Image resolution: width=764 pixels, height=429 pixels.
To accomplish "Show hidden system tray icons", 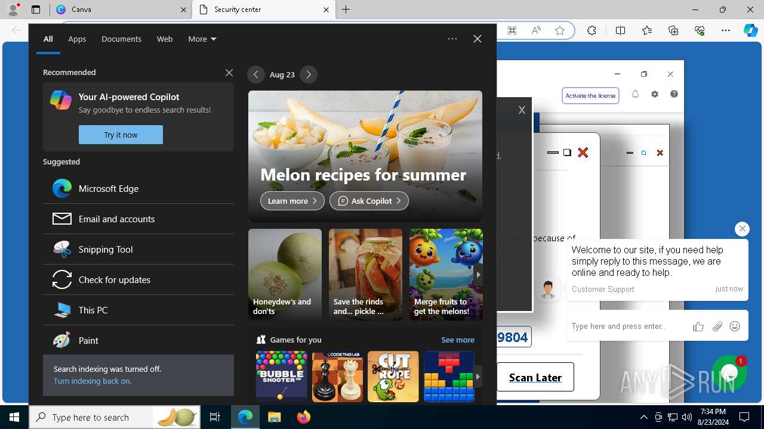I will point(643,417).
